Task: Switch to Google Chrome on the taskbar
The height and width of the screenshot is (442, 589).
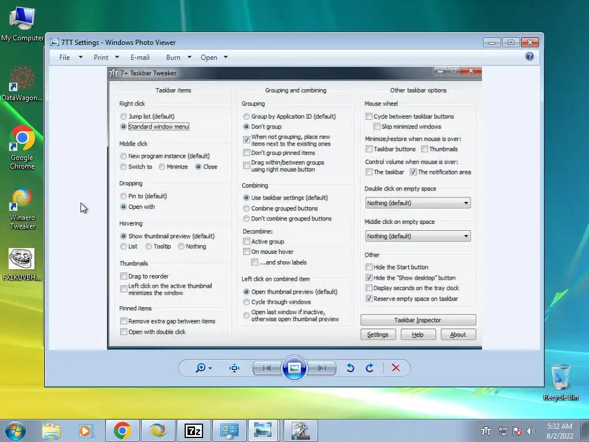Action: click(123, 430)
